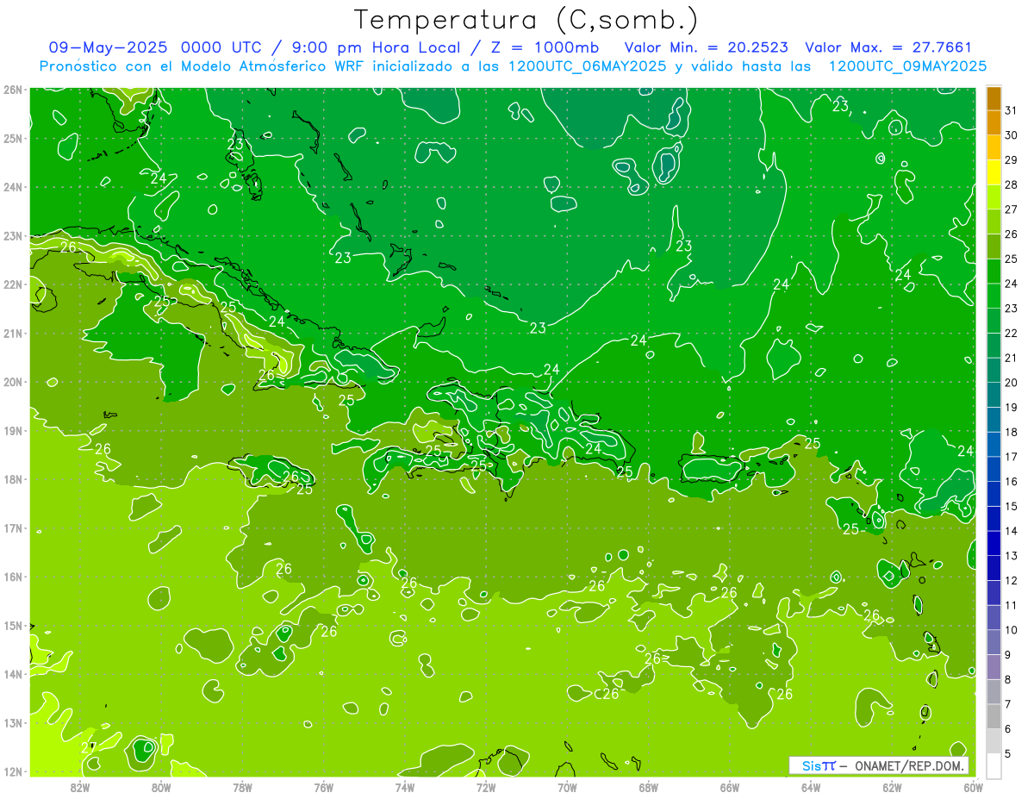The height and width of the screenshot is (799, 1034).
Task: Click the colorbar scale label 20
Action: pyautogui.click(x=1011, y=383)
